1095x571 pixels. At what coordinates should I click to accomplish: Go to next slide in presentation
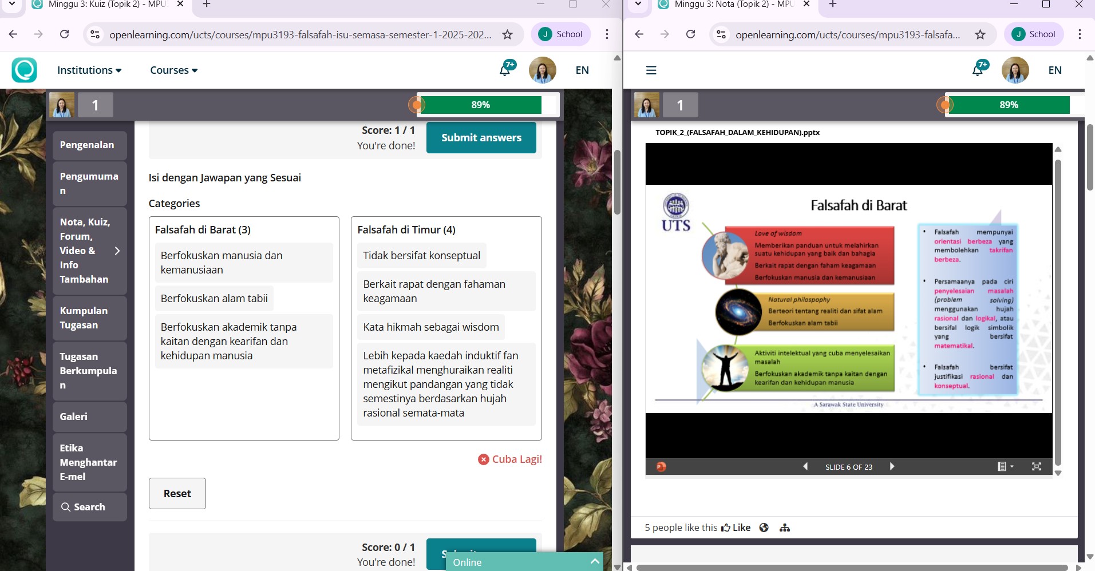(892, 466)
